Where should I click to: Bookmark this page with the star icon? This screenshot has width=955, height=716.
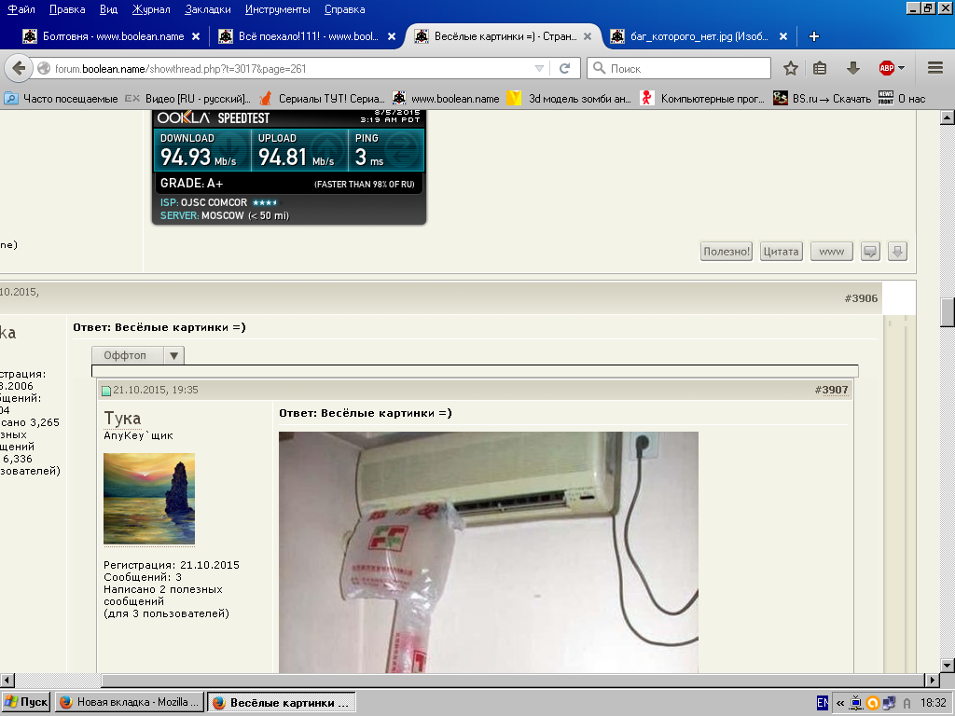click(790, 68)
